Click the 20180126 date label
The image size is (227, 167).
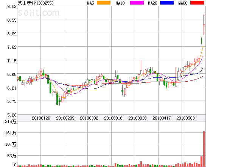pos(41,118)
